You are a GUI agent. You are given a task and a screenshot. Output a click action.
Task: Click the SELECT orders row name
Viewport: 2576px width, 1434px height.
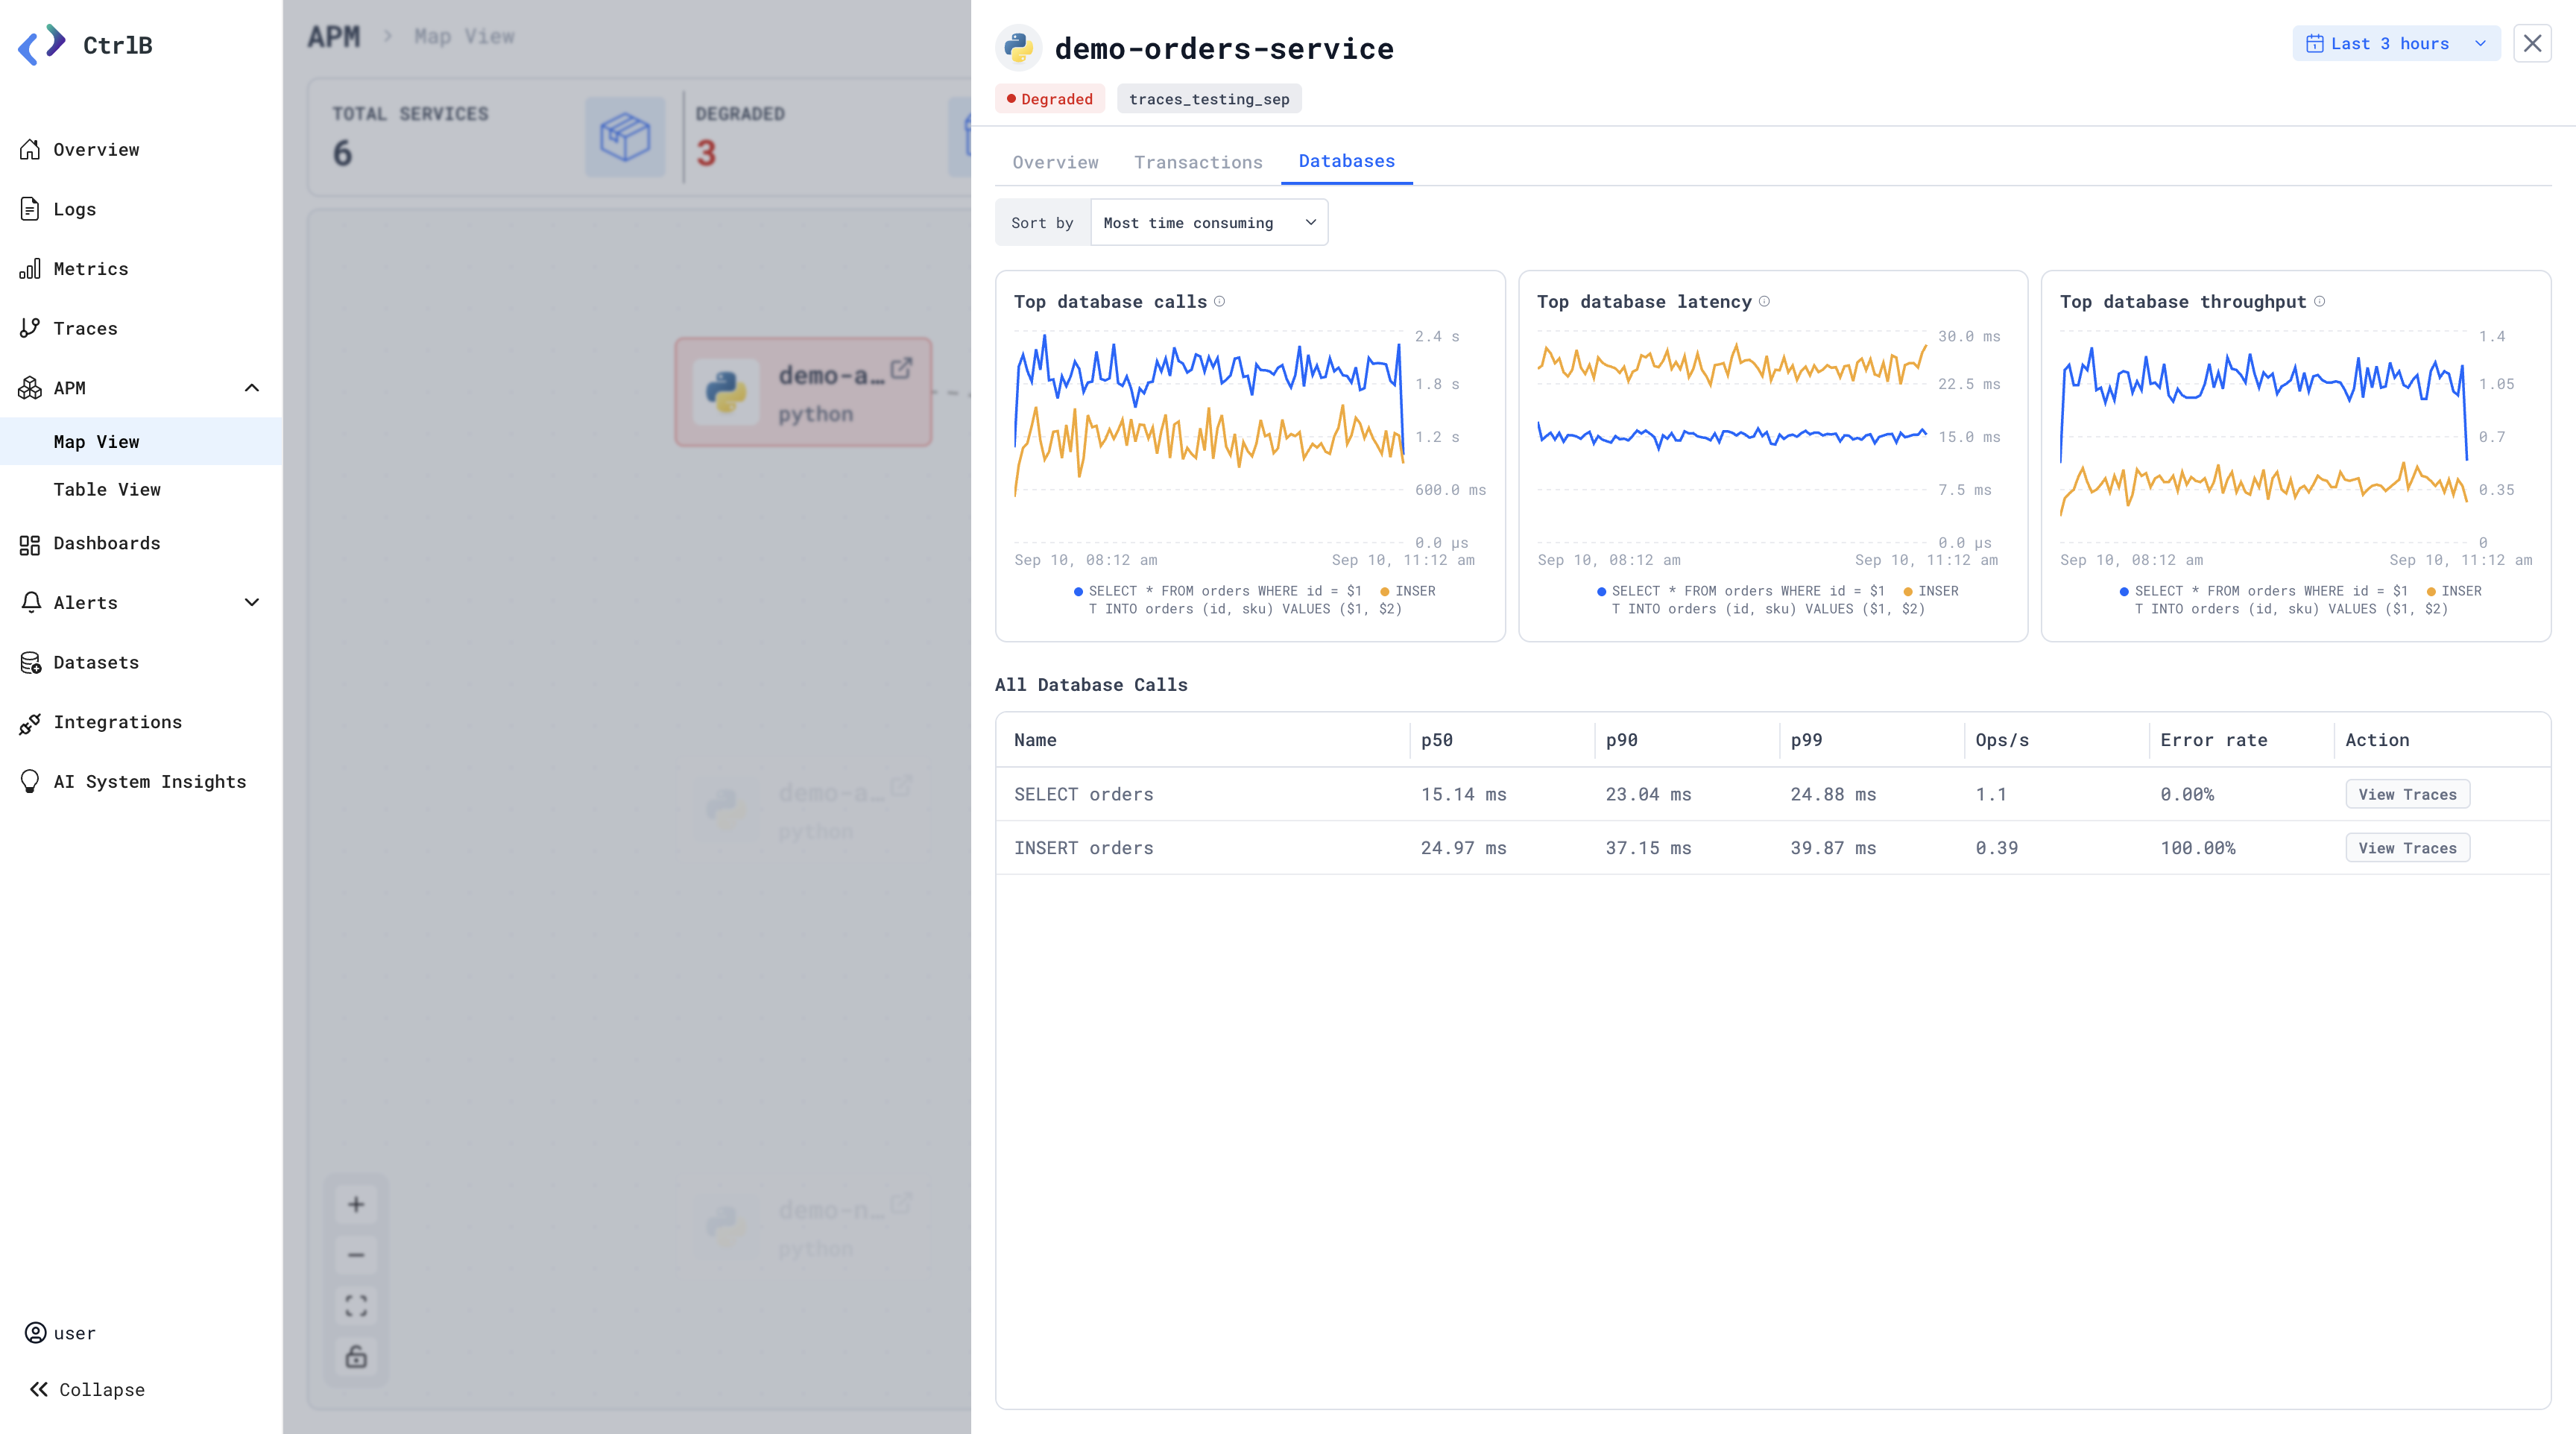1083,794
